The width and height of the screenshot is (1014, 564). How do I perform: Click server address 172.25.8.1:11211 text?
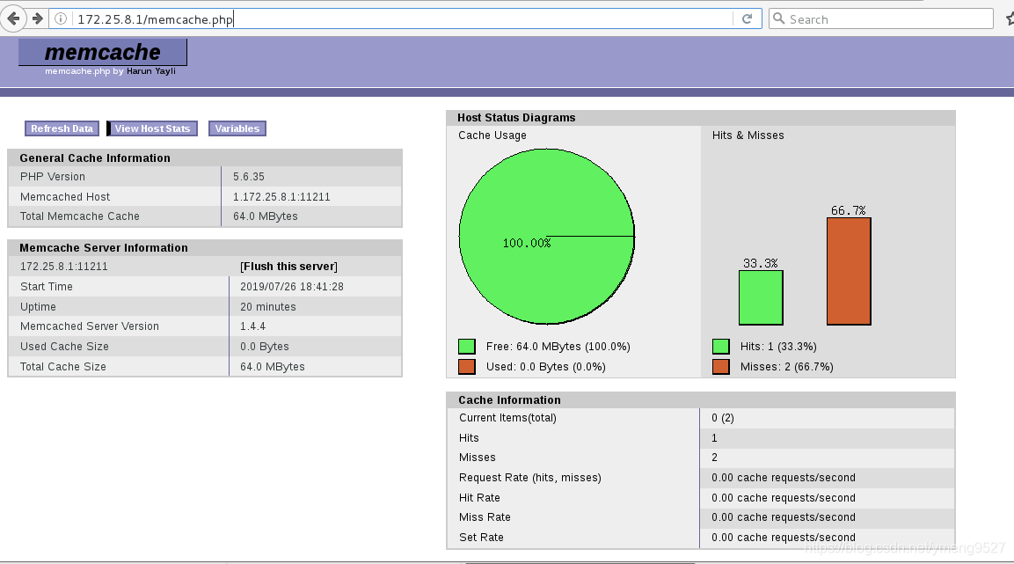[64, 267]
